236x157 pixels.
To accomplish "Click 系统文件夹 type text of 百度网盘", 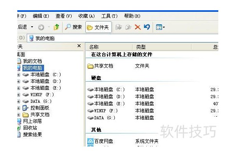I will point(147,141).
